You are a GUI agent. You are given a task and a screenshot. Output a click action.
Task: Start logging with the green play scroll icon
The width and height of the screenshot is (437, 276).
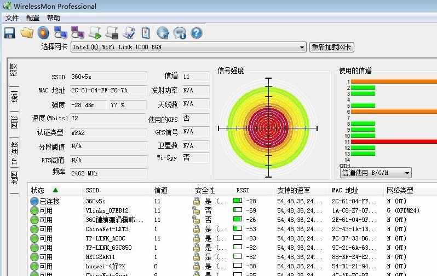[95, 33]
